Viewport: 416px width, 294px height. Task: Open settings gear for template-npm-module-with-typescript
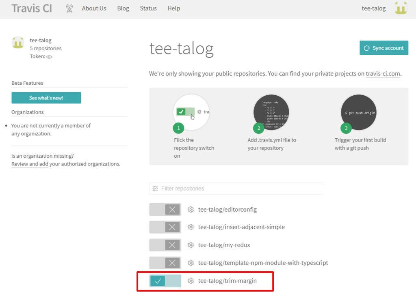pyautogui.click(x=191, y=263)
